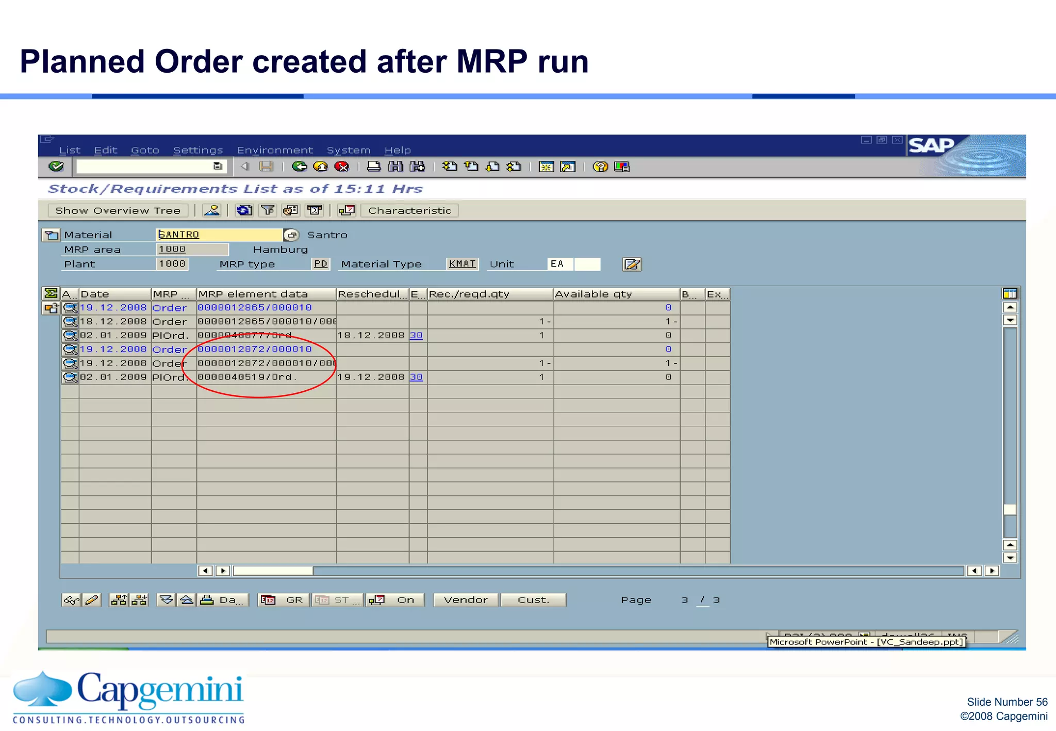
Task: Click the red Cancel icon
Action: [x=341, y=167]
